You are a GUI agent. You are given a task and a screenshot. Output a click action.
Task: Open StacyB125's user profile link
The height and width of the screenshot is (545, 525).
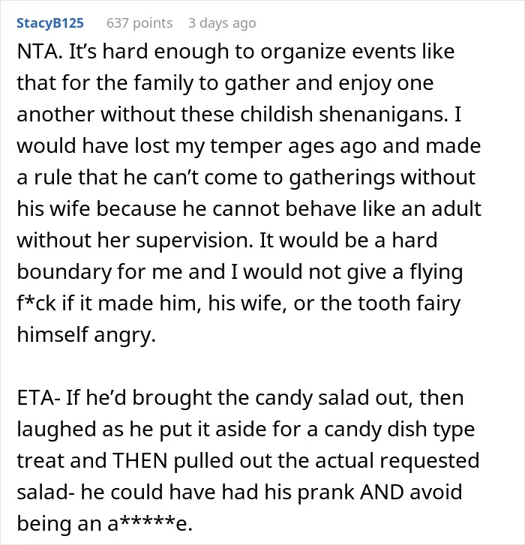tap(50, 23)
